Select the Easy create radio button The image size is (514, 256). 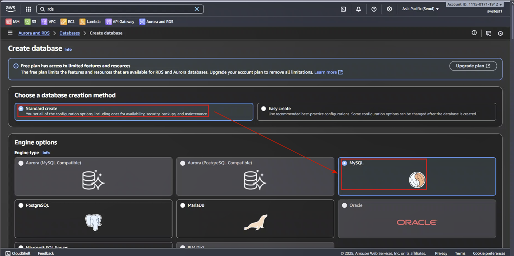(x=264, y=109)
